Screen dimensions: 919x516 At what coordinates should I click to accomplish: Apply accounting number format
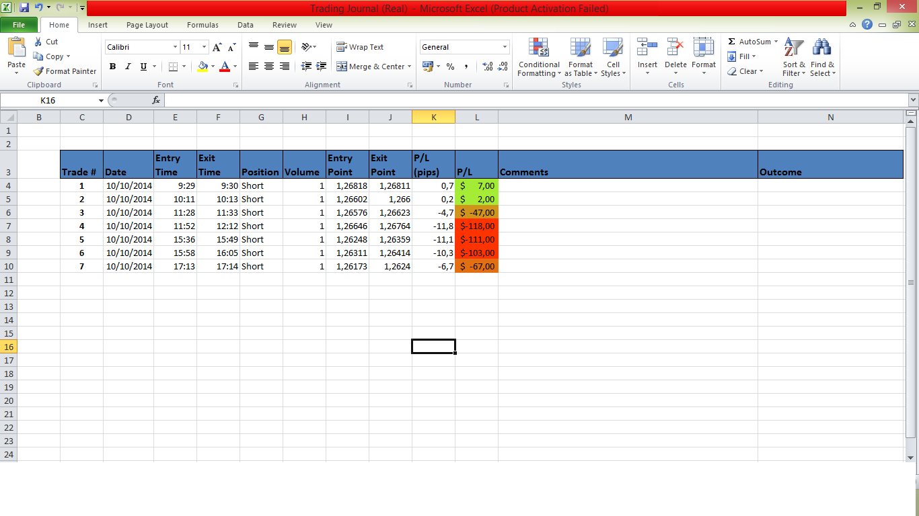[x=428, y=67]
